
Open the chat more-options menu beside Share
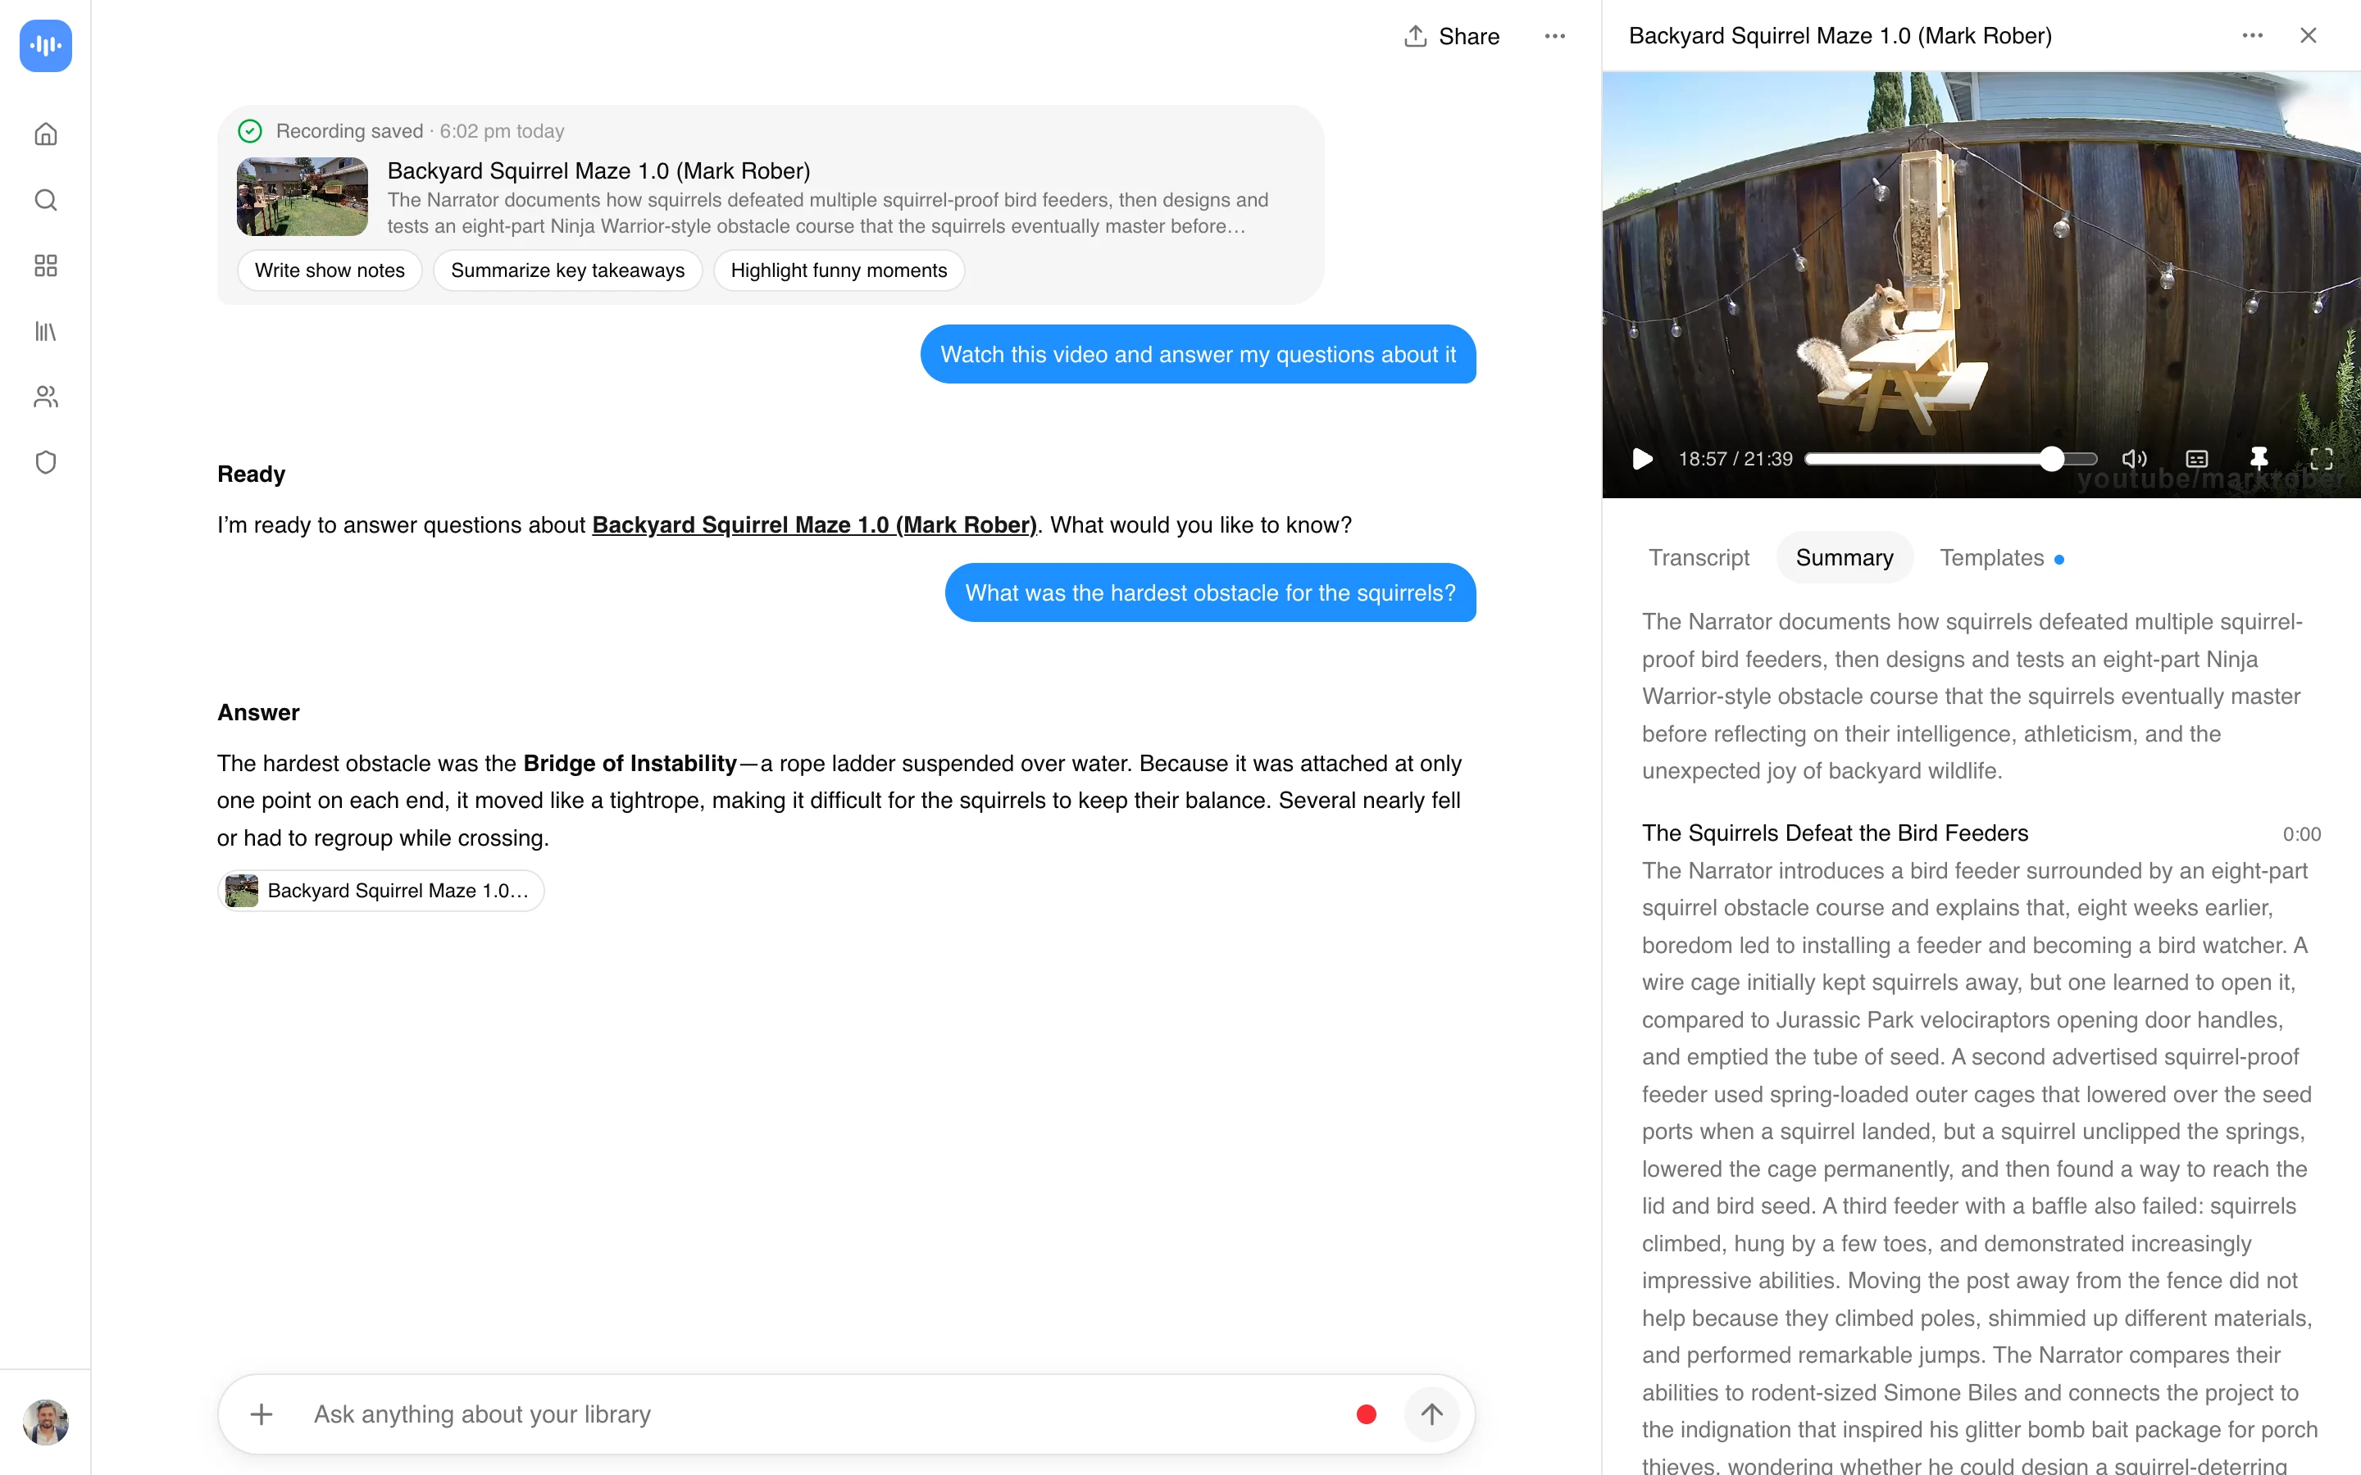pos(1555,36)
